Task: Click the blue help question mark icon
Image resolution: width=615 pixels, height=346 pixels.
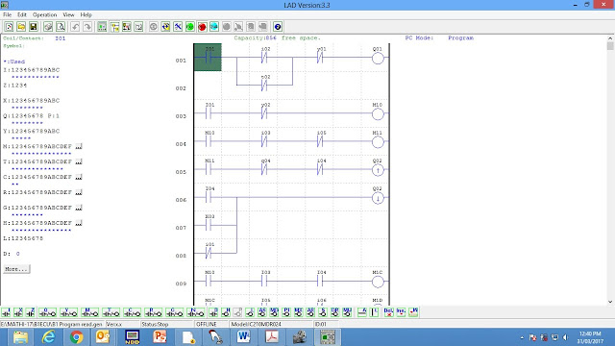Action: pos(278,27)
